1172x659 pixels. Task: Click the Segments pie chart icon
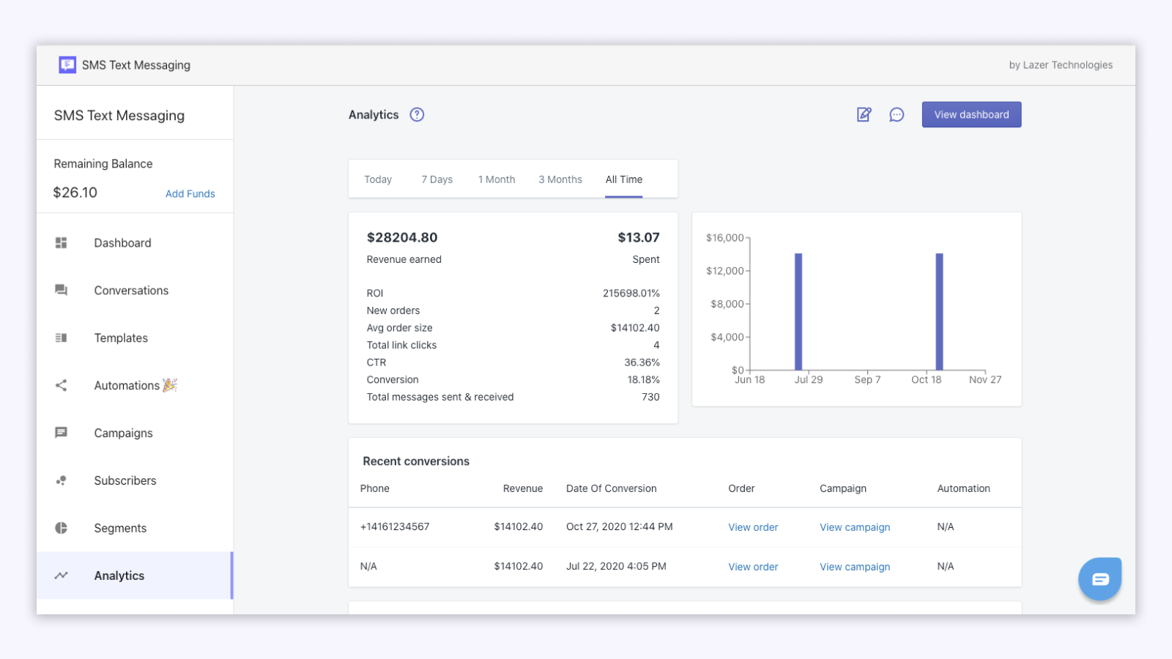[62, 528]
